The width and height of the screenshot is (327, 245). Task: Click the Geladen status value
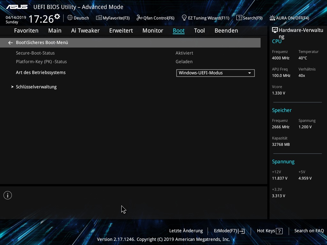184,62
